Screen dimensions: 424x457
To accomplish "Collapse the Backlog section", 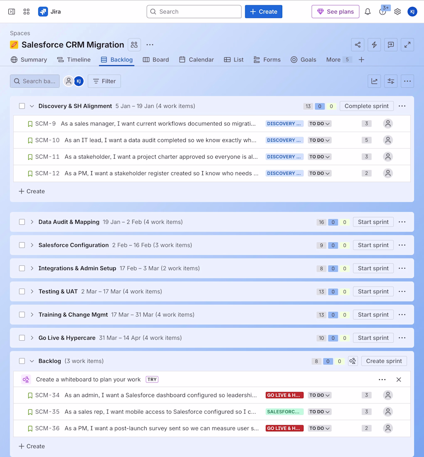I will coord(32,361).
